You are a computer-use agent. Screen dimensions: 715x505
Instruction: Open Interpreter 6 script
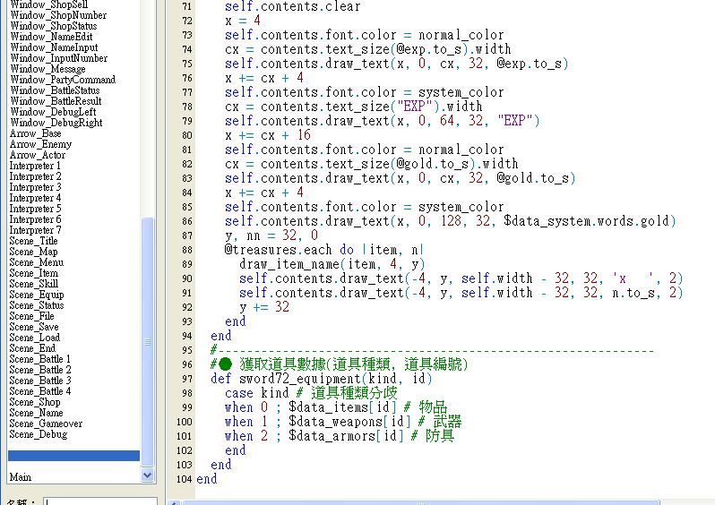coord(35,219)
